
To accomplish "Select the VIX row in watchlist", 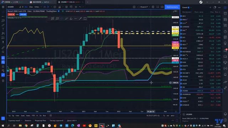I will [201, 87].
